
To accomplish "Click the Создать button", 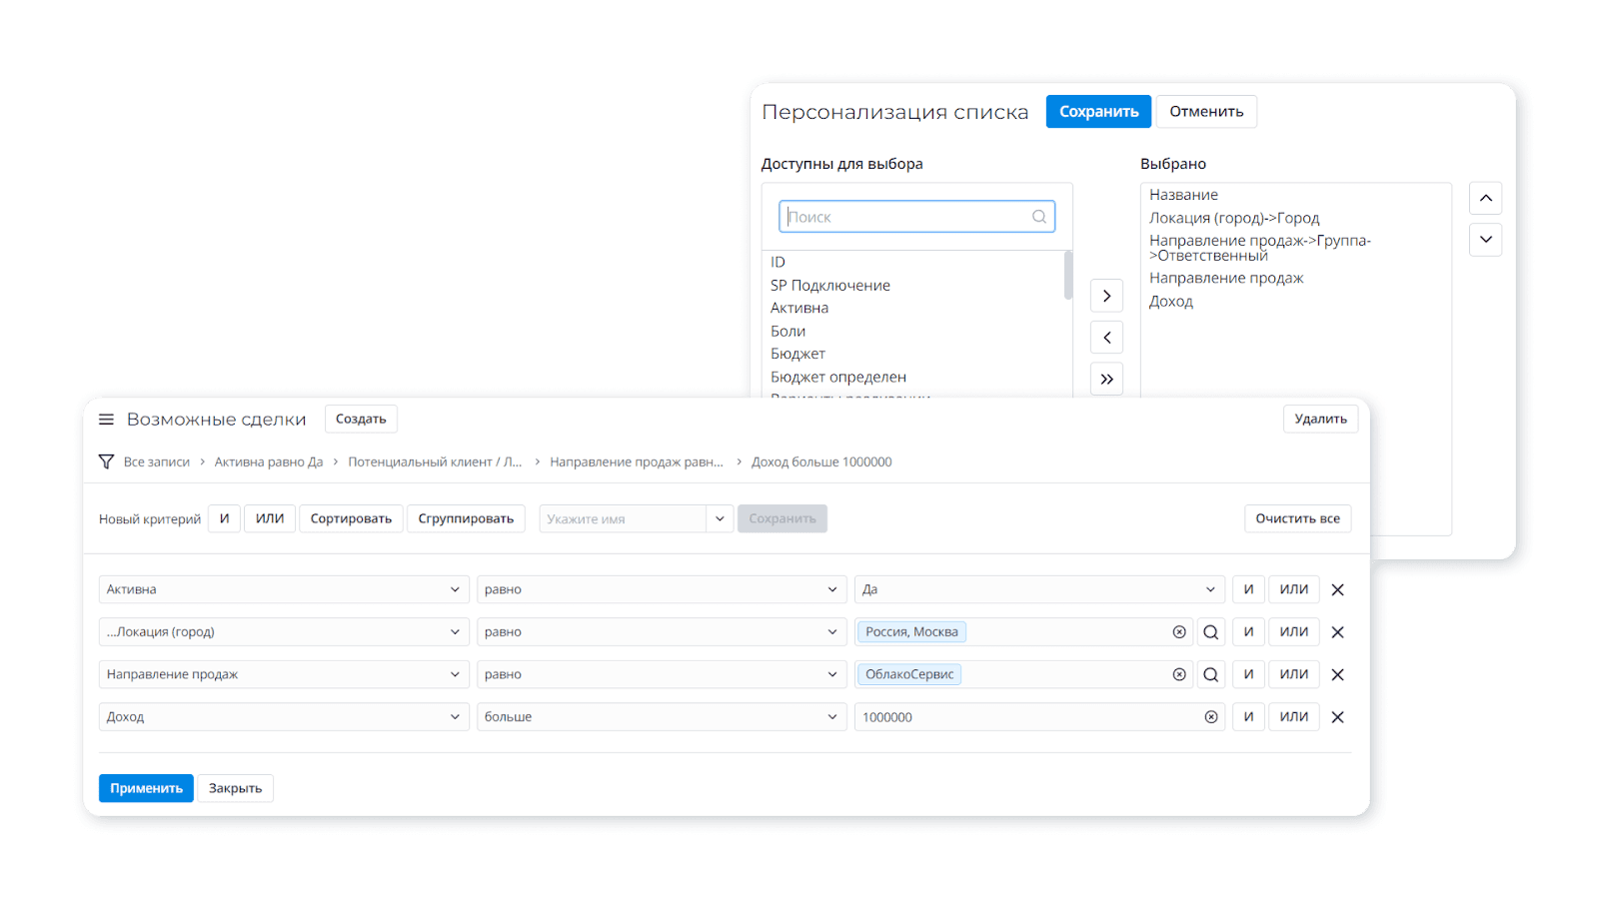I will pos(361,419).
